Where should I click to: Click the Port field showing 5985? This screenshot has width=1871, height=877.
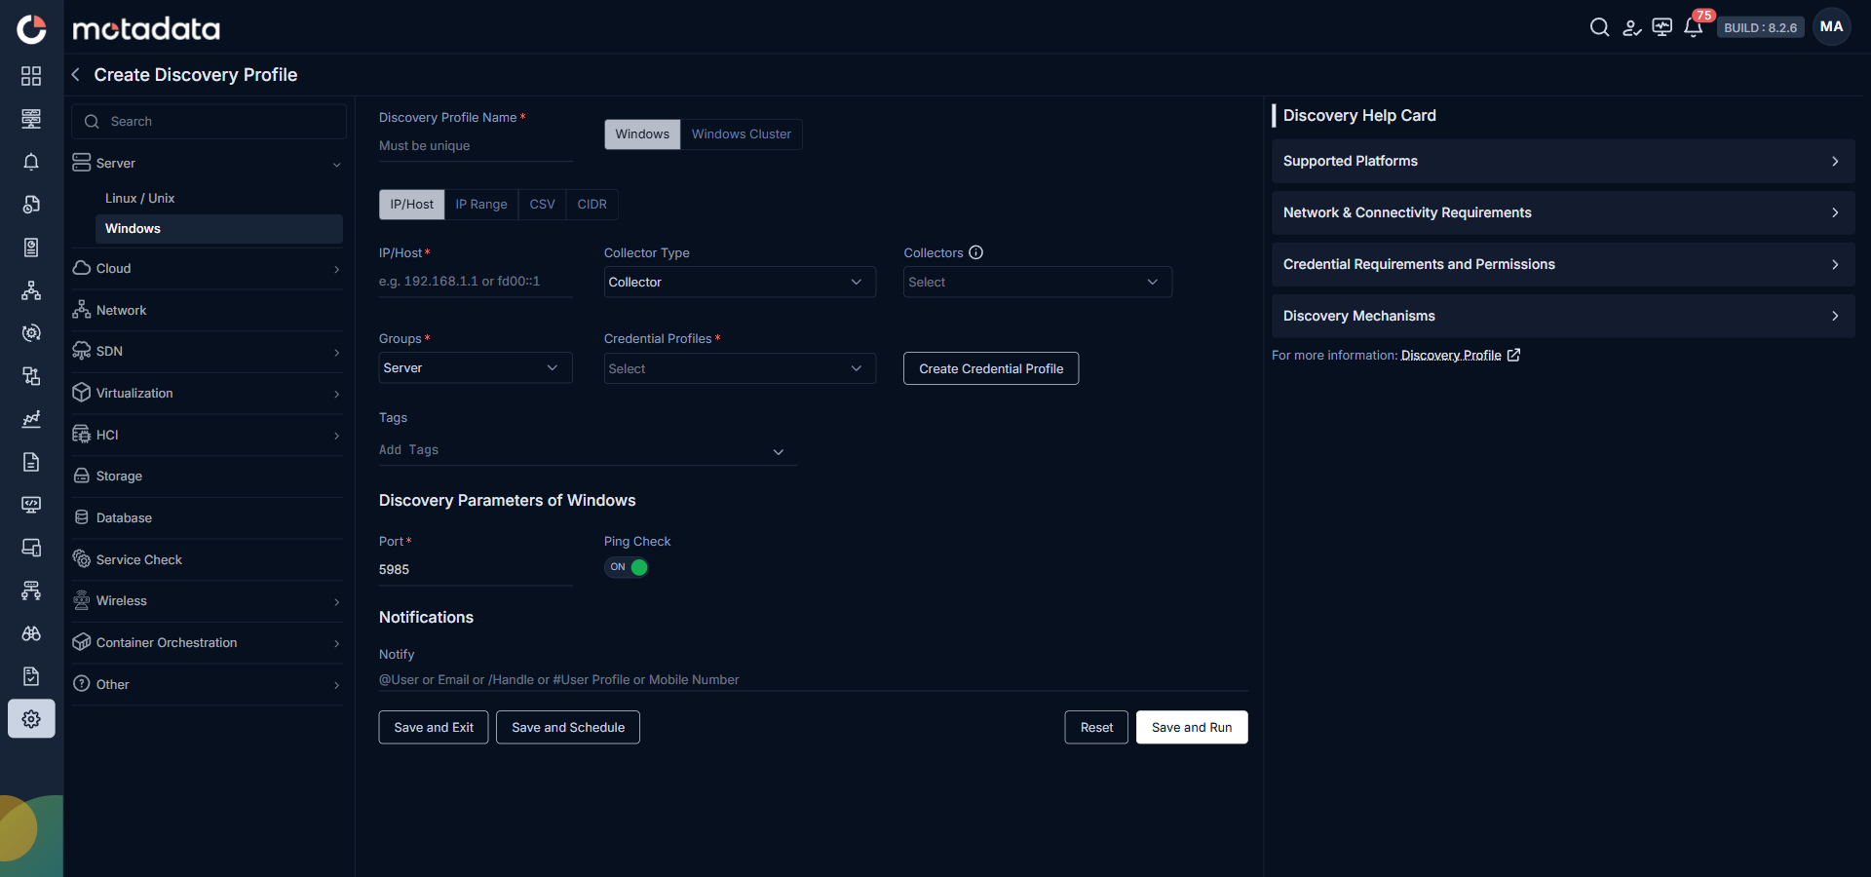tap(476, 570)
